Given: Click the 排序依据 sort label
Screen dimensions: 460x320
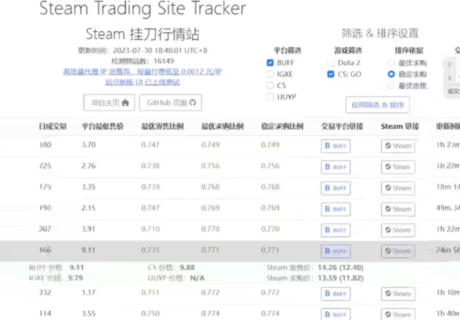Looking at the screenshot, I should click(x=409, y=51).
